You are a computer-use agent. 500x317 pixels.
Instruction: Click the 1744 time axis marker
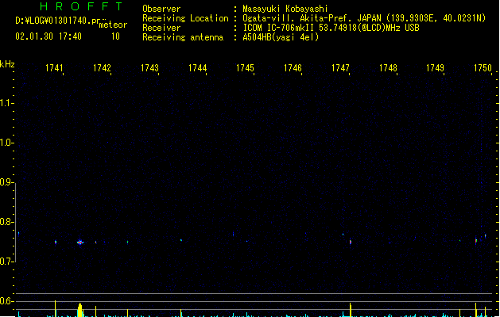(x=197, y=68)
